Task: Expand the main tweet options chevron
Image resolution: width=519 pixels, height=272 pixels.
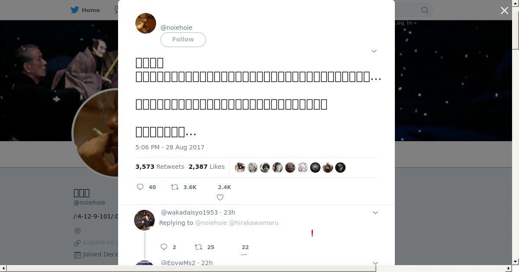Action: (x=374, y=51)
